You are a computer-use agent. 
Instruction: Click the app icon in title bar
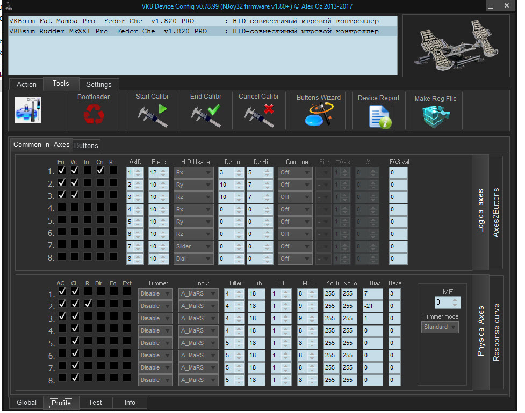tap(9, 6)
